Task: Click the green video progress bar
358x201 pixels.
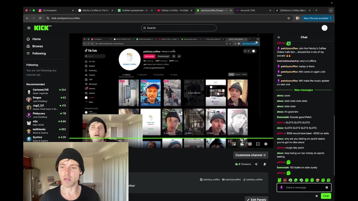Action: pyautogui.click(x=171, y=138)
